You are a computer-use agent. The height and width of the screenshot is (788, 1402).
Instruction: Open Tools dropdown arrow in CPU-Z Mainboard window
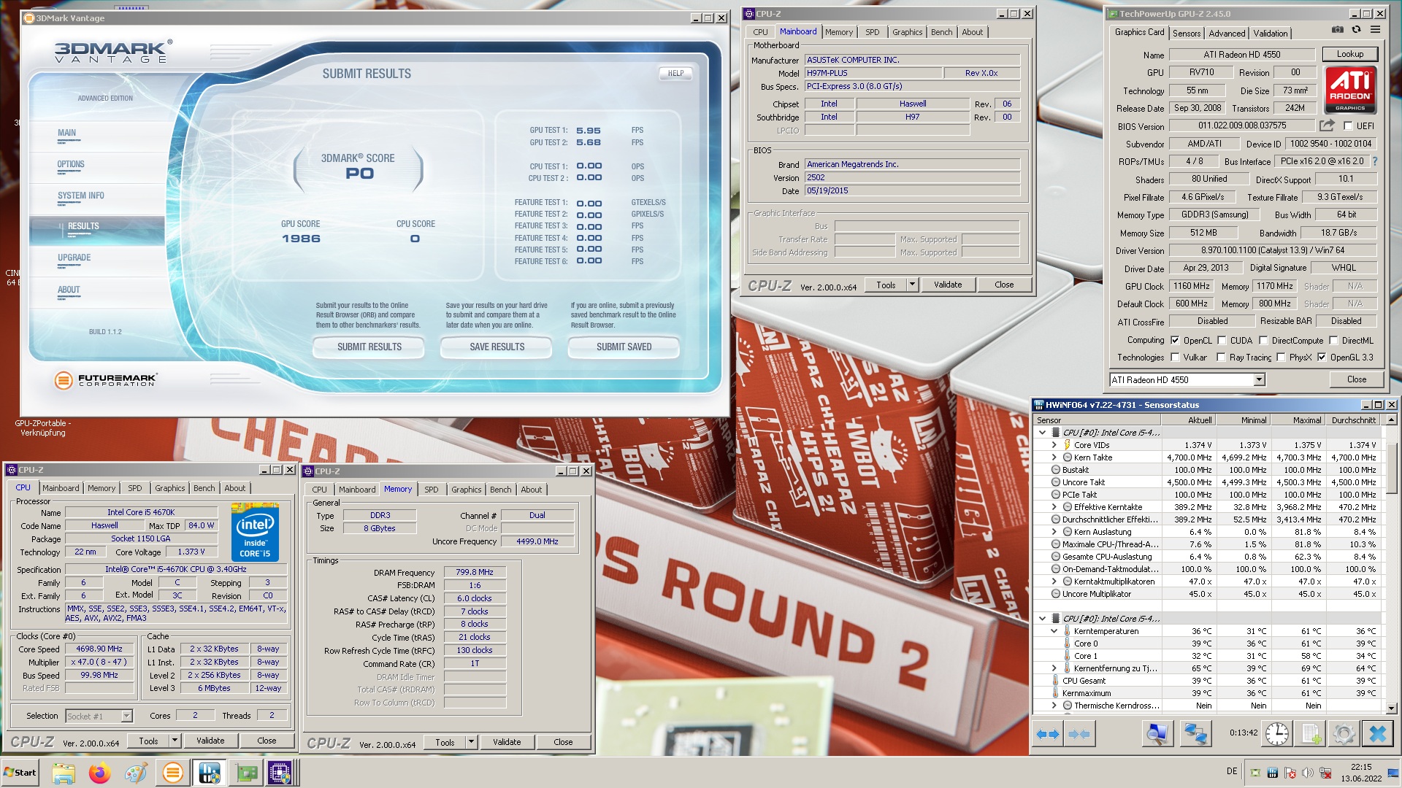pyautogui.click(x=912, y=285)
